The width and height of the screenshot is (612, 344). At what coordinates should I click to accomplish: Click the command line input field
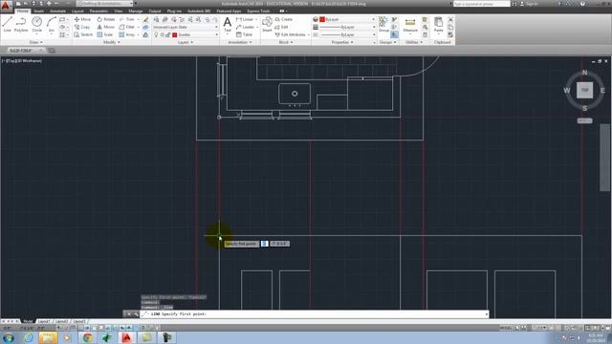pyautogui.click(x=315, y=314)
